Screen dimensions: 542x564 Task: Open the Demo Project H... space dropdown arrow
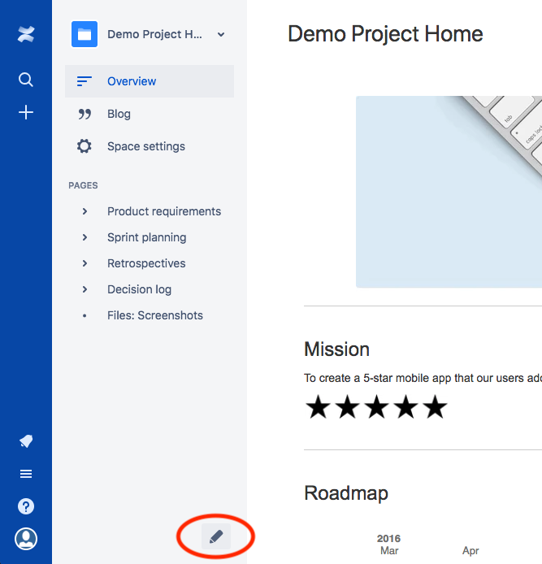coord(221,34)
